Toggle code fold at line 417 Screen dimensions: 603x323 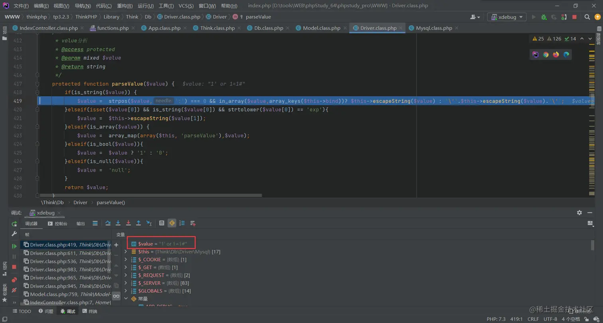point(37,84)
